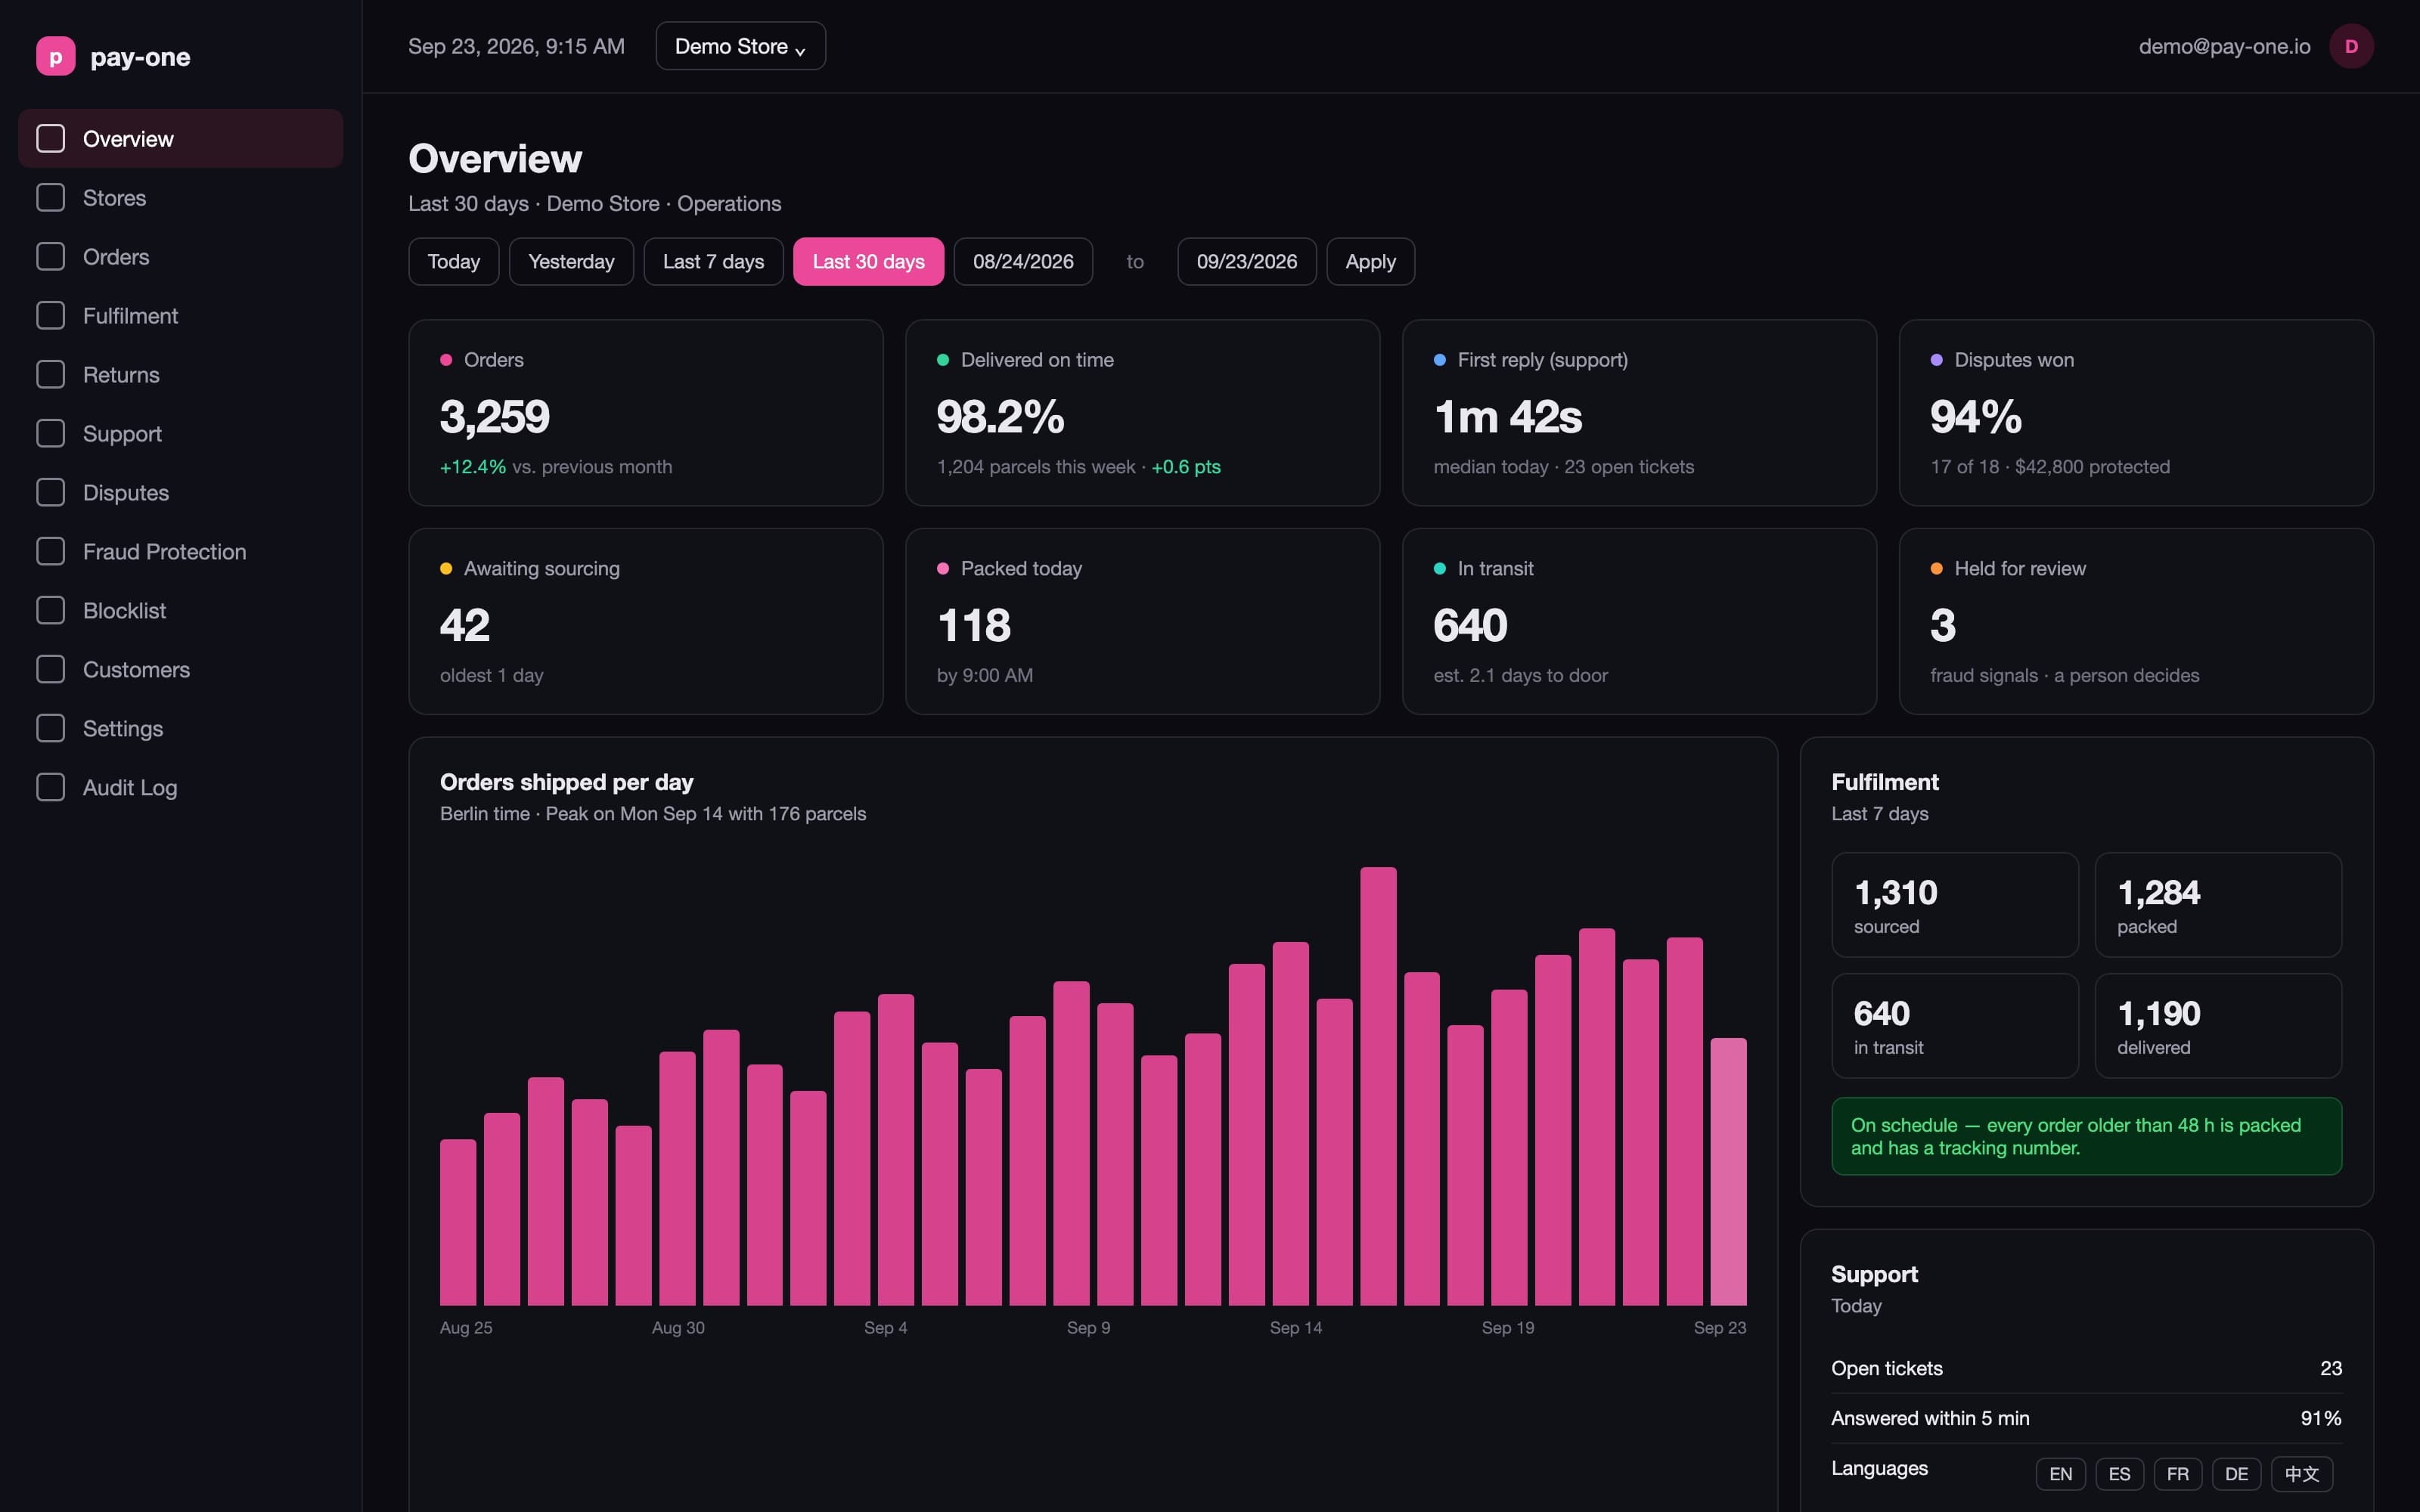2420x1512 pixels.
Task: Select the DE language chip
Action: pos(2236,1474)
